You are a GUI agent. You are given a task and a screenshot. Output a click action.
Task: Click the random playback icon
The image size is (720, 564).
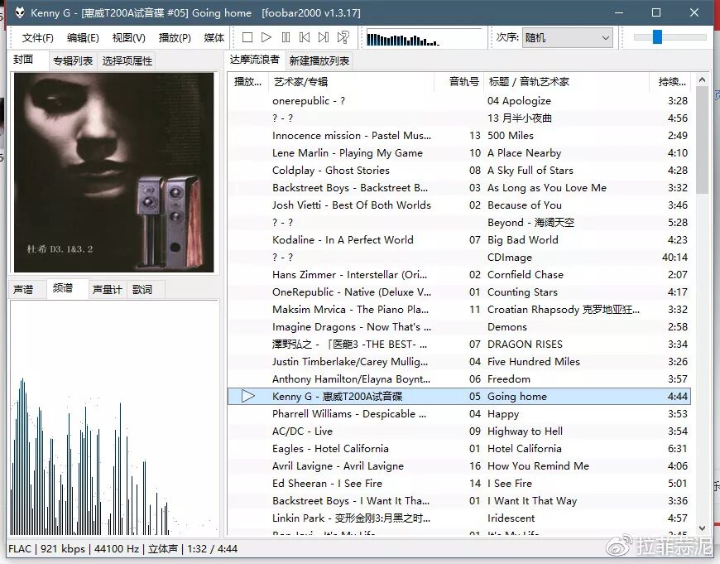pyautogui.click(x=343, y=37)
